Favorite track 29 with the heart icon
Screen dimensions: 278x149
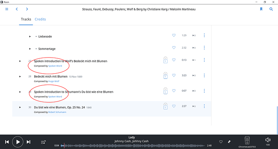coord(174,91)
